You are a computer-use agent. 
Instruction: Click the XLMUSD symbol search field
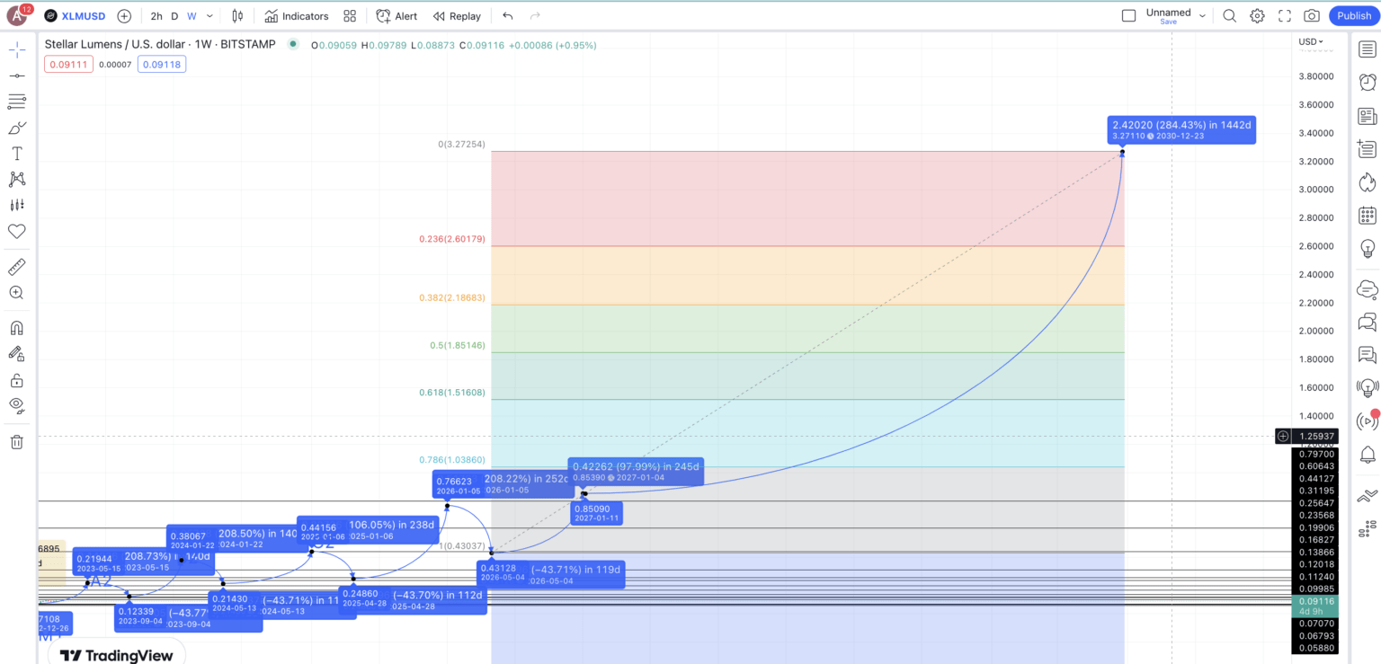[x=75, y=16]
